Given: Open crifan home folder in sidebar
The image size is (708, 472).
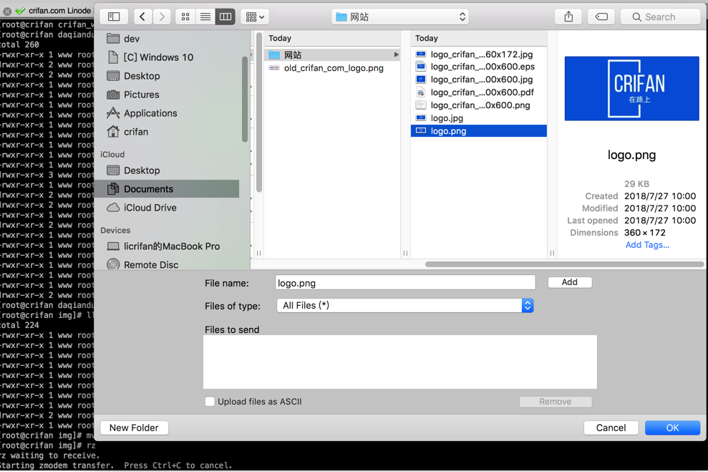Looking at the screenshot, I should click(167, 132).
